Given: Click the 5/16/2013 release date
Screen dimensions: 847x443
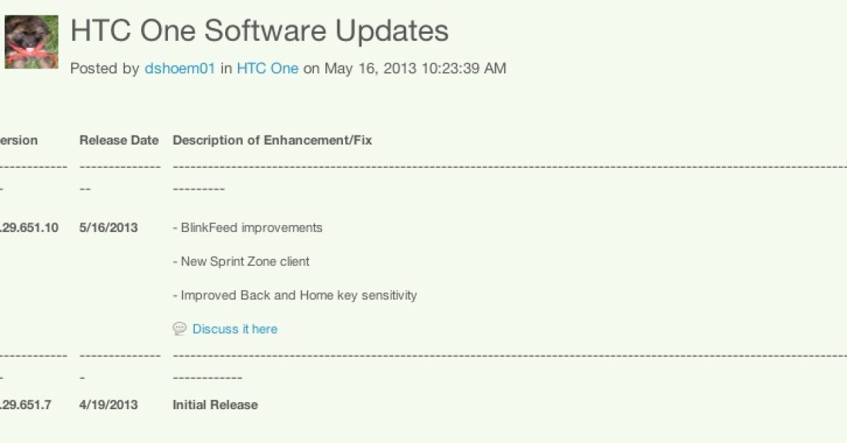Looking at the screenshot, I should point(109,228).
